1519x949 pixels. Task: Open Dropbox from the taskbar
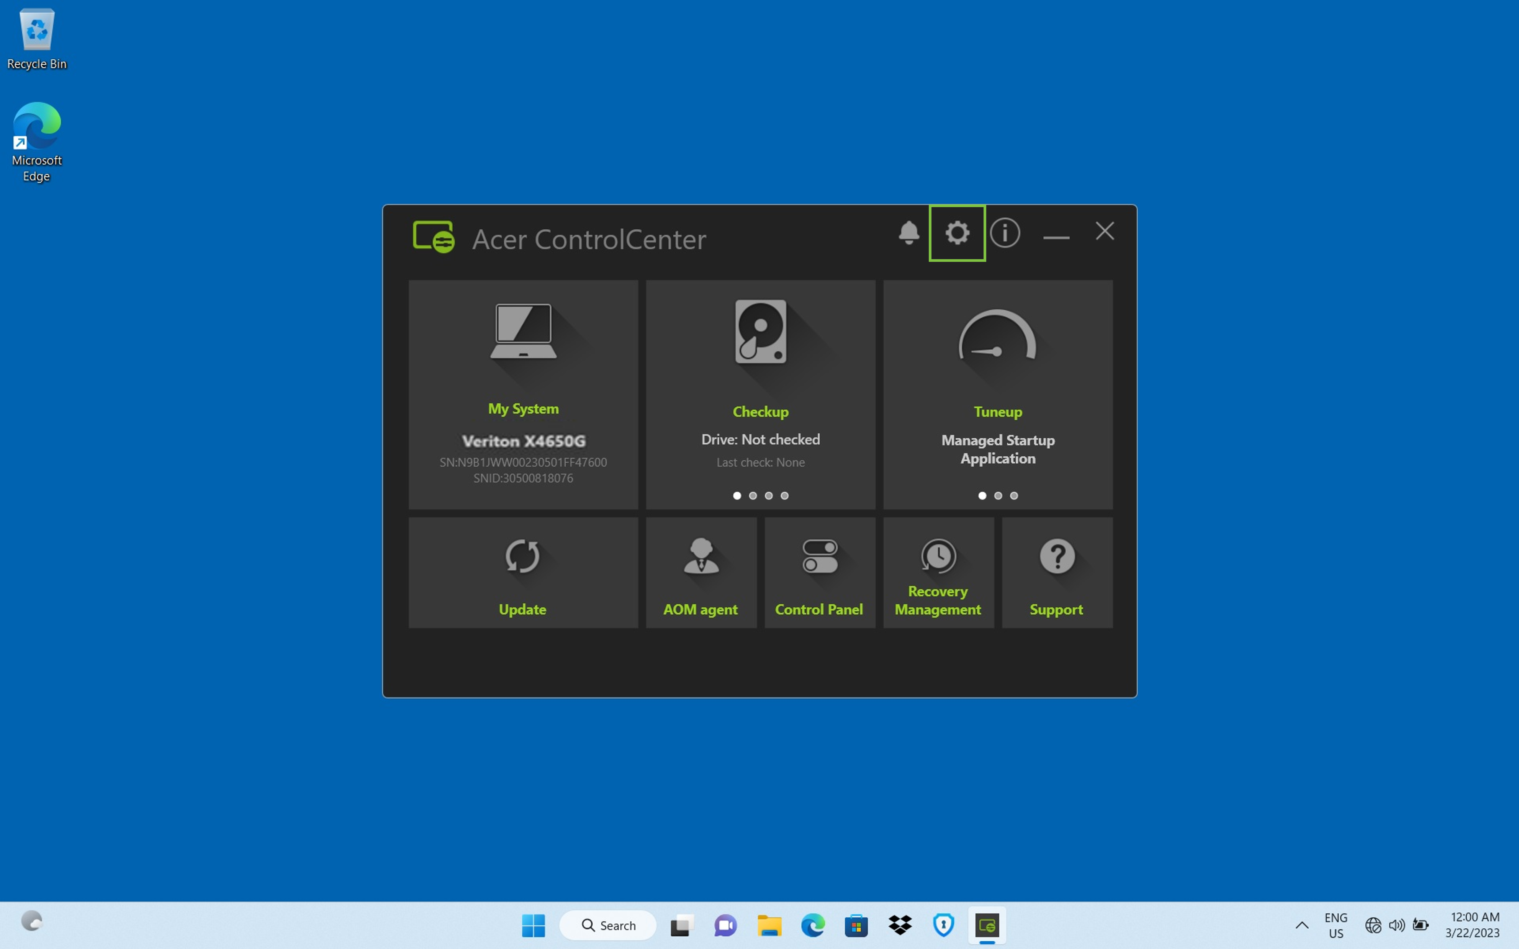pos(900,925)
